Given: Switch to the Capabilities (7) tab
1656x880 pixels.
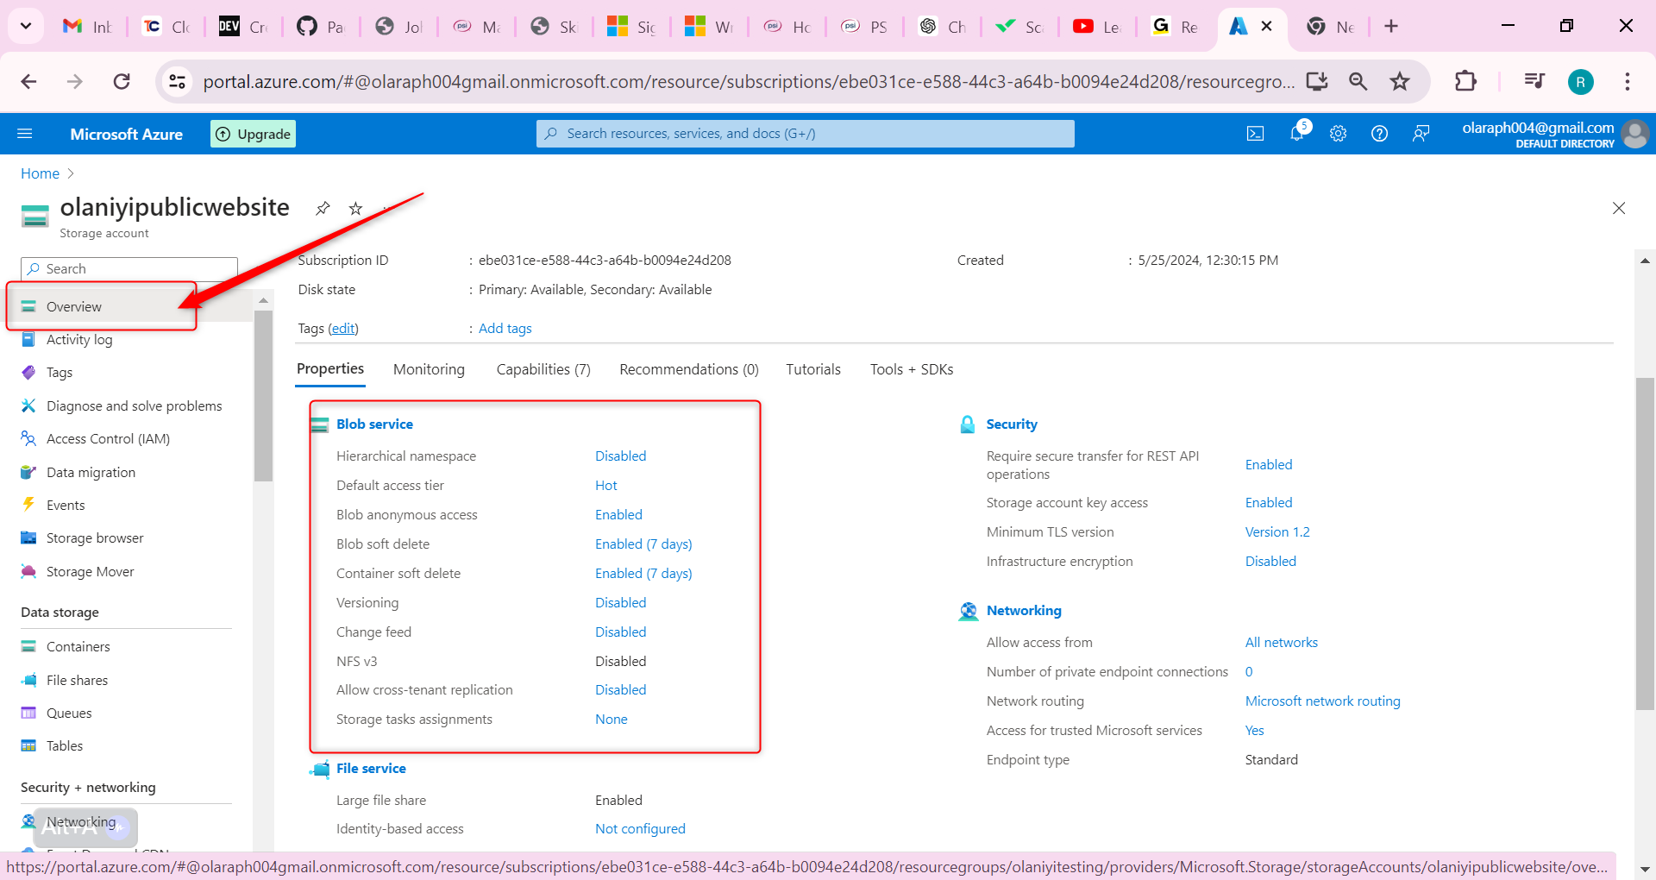Looking at the screenshot, I should [x=543, y=369].
